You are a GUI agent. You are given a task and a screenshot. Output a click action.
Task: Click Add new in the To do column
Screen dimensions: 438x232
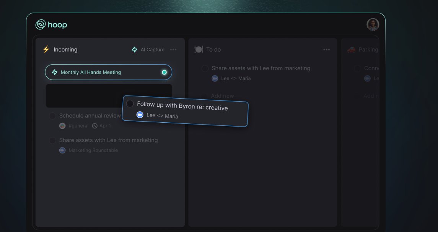(x=222, y=96)
